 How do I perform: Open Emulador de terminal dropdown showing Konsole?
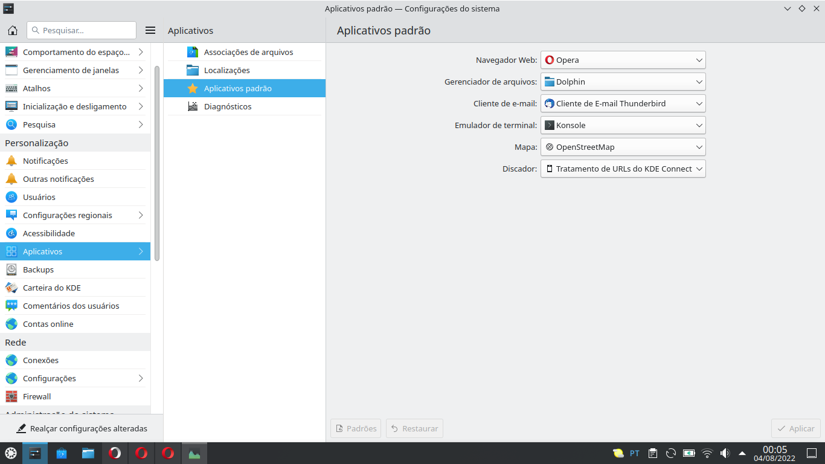coord(623,125)
